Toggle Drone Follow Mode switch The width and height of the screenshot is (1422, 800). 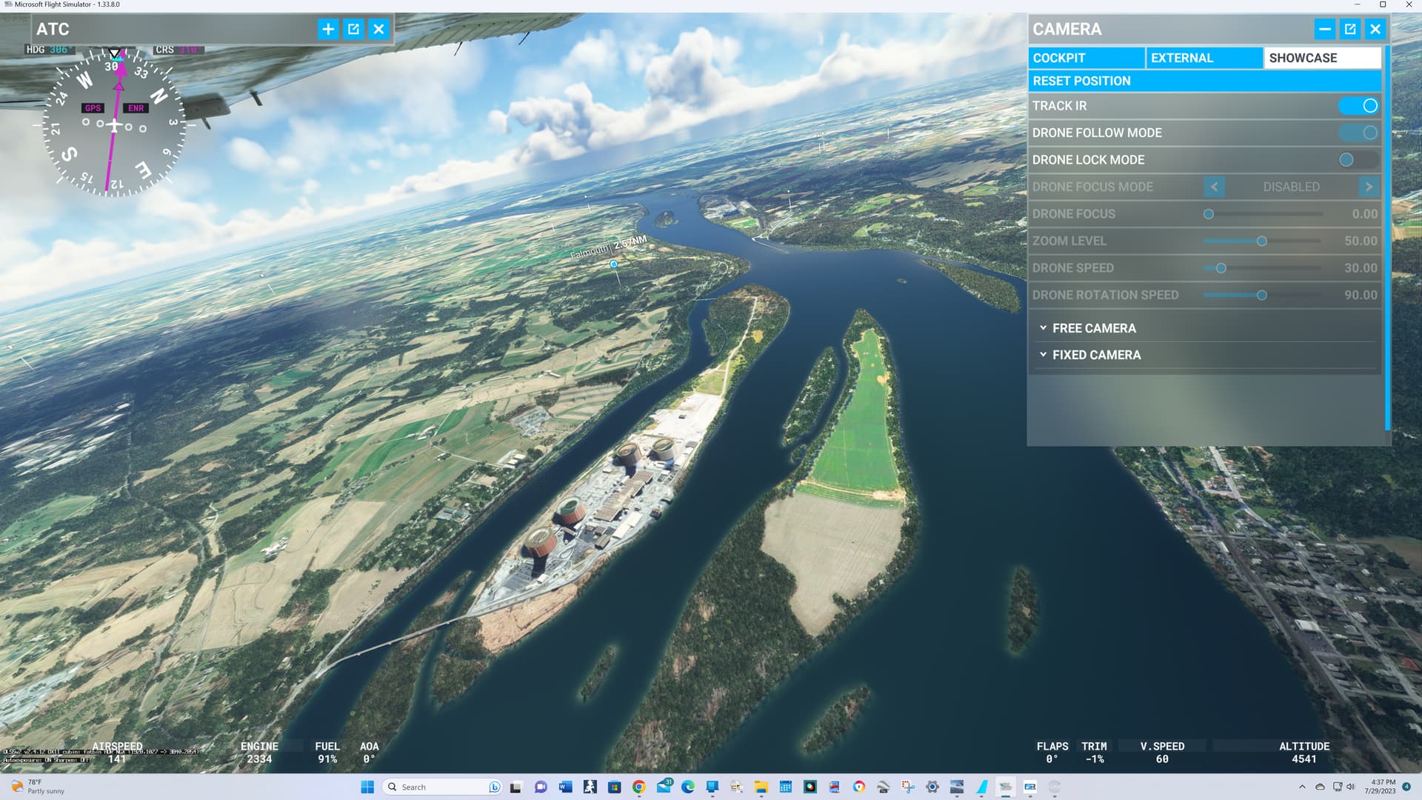click(x=1358, y=133)
